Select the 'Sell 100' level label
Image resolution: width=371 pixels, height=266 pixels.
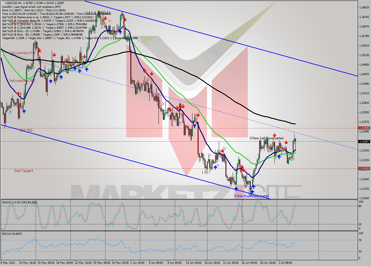point(26,130)
